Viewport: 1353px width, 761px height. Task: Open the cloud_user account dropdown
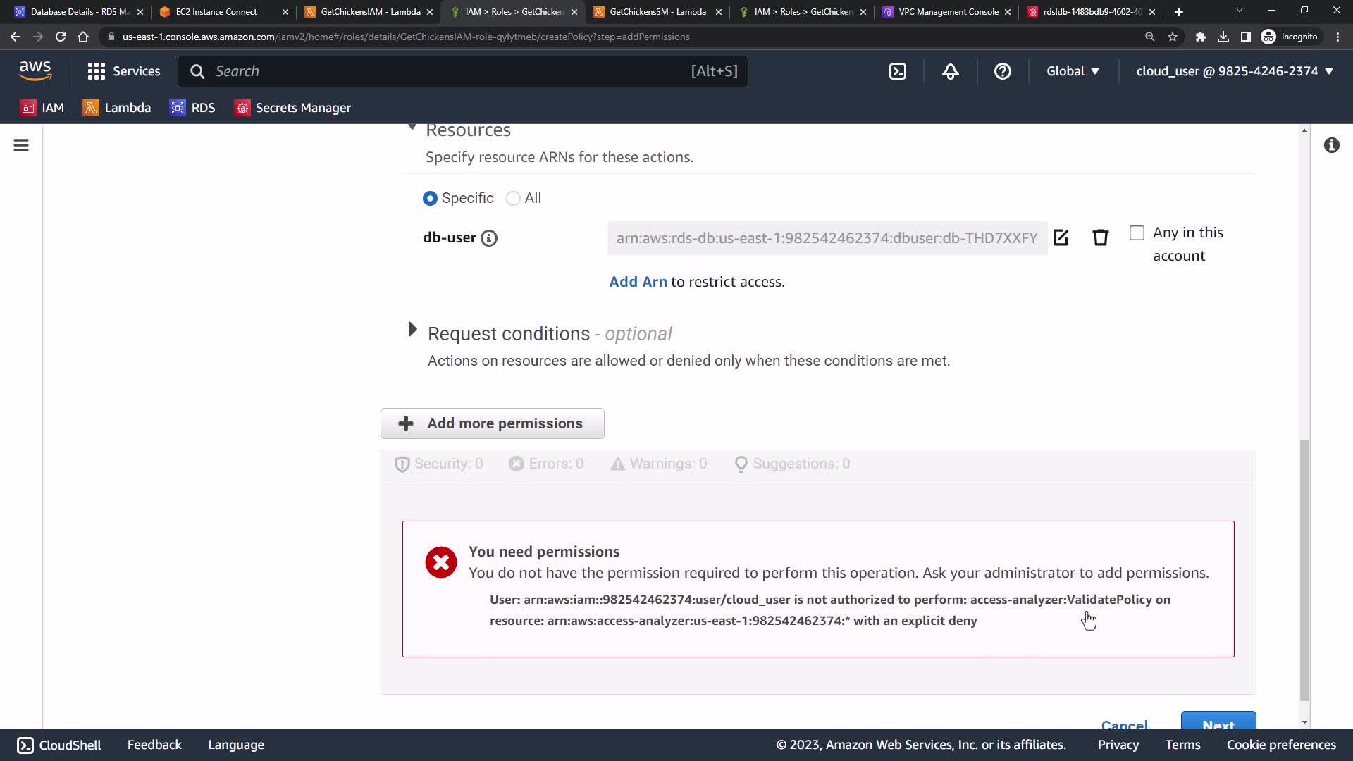[x=1234, y=71]
